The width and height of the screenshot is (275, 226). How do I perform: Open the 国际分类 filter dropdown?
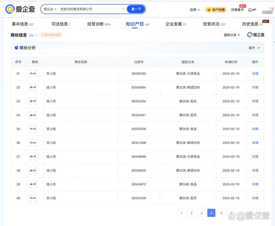pyautogui.click(x=232, y=35)
